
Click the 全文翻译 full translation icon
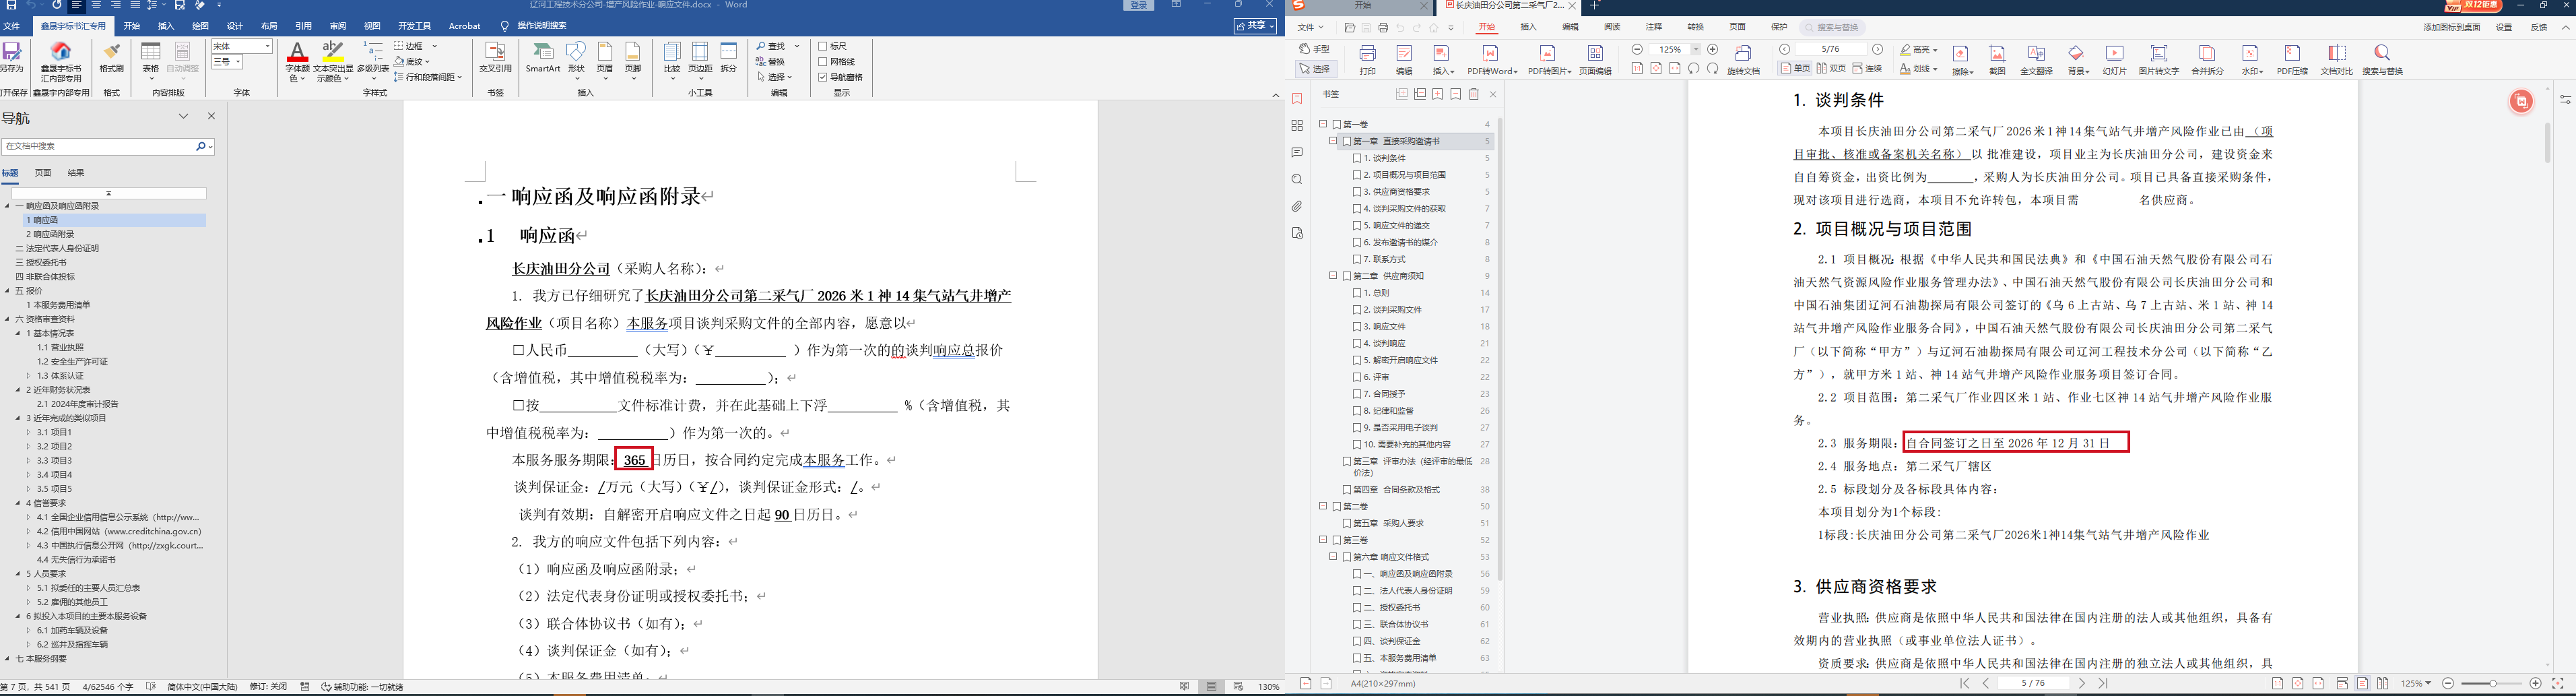2036,54
